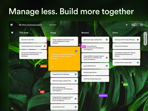This screenshot has width=148, height=111.
Task: Open the Pending Legal Review card
Action: click(95, 72)
